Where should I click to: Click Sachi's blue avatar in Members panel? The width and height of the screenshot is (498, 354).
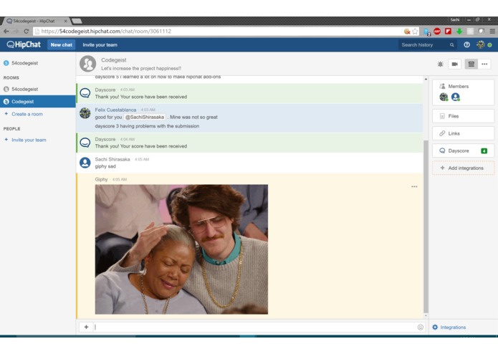(x=456, y=97)
